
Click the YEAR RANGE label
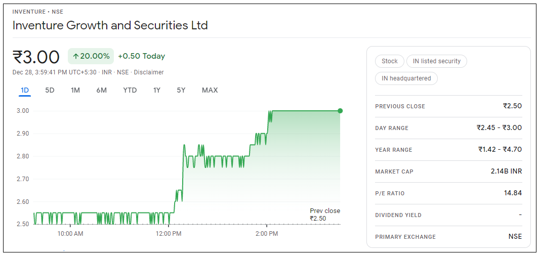394,150
